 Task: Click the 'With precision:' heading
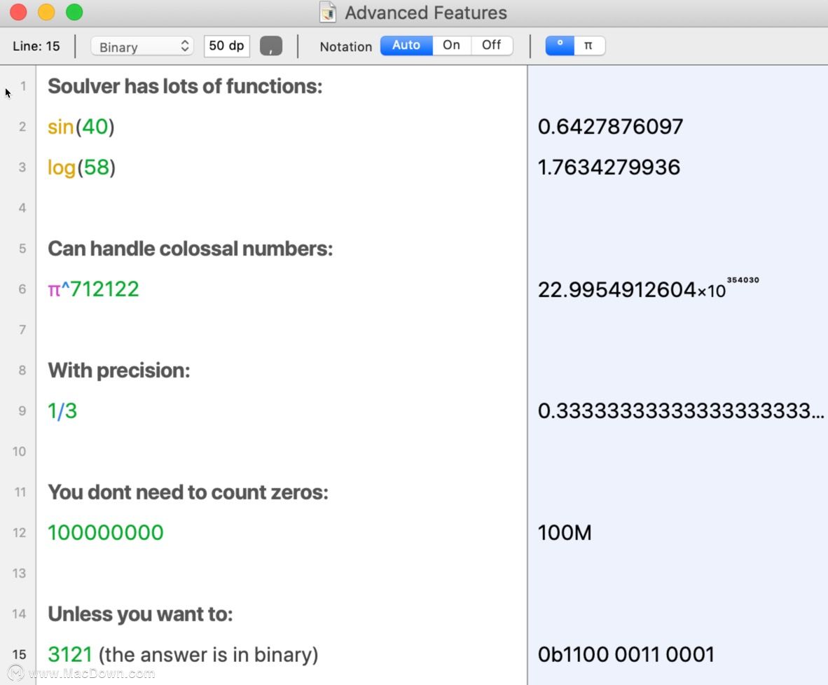[x=119, y=371]
